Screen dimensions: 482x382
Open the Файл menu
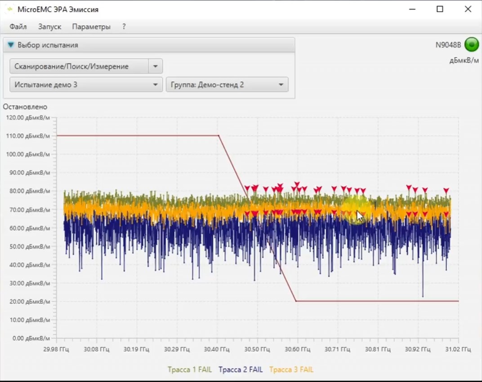[x=18, y=26]
